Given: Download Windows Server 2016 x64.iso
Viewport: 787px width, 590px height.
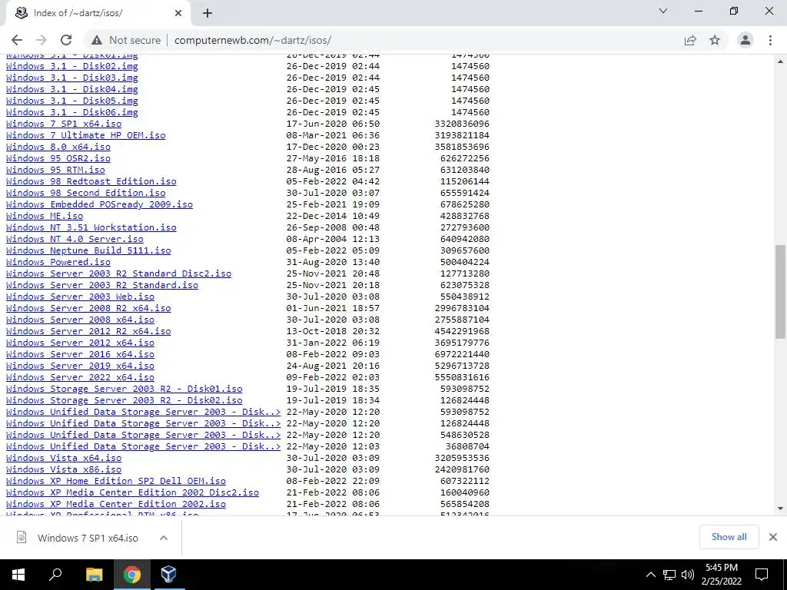Looking at the screenshot, I should pos(80,355).
